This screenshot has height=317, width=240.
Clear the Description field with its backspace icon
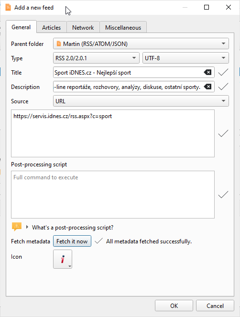(207, 87)
